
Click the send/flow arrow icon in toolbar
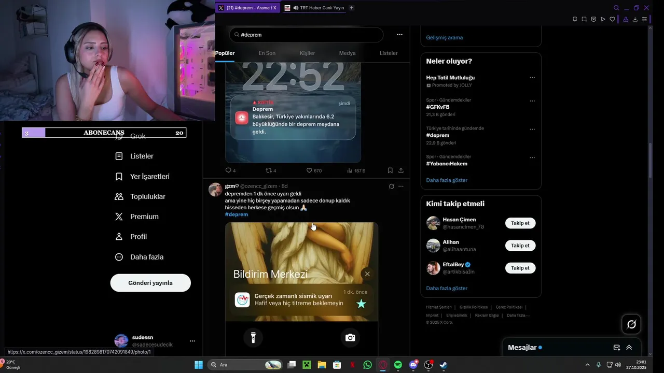click(603, 19)
